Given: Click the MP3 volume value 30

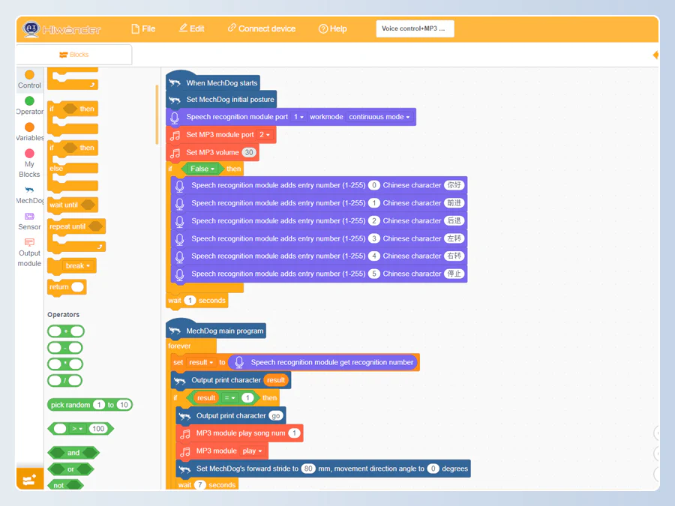Looking at the screenshot, I should (x=249, y=153).
